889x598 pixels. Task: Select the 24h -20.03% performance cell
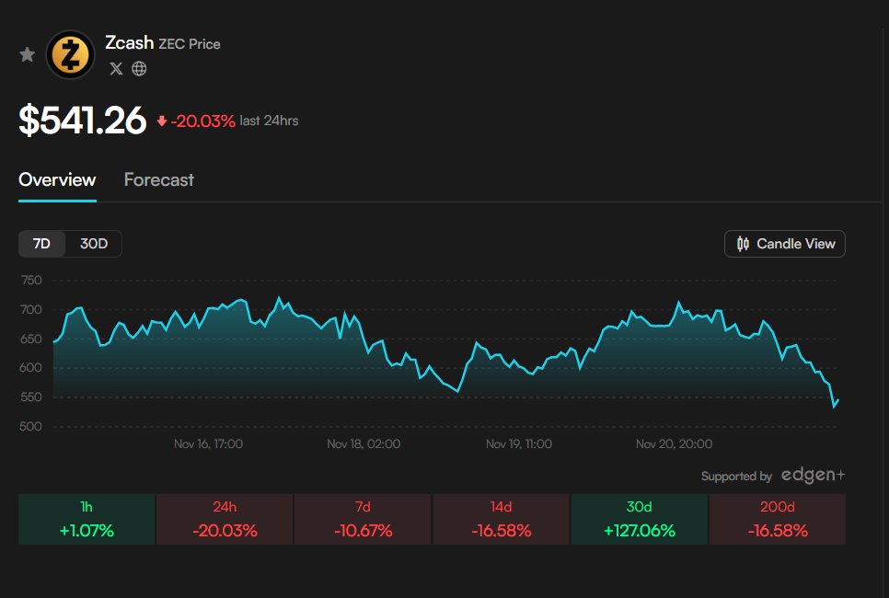(224, 519)
